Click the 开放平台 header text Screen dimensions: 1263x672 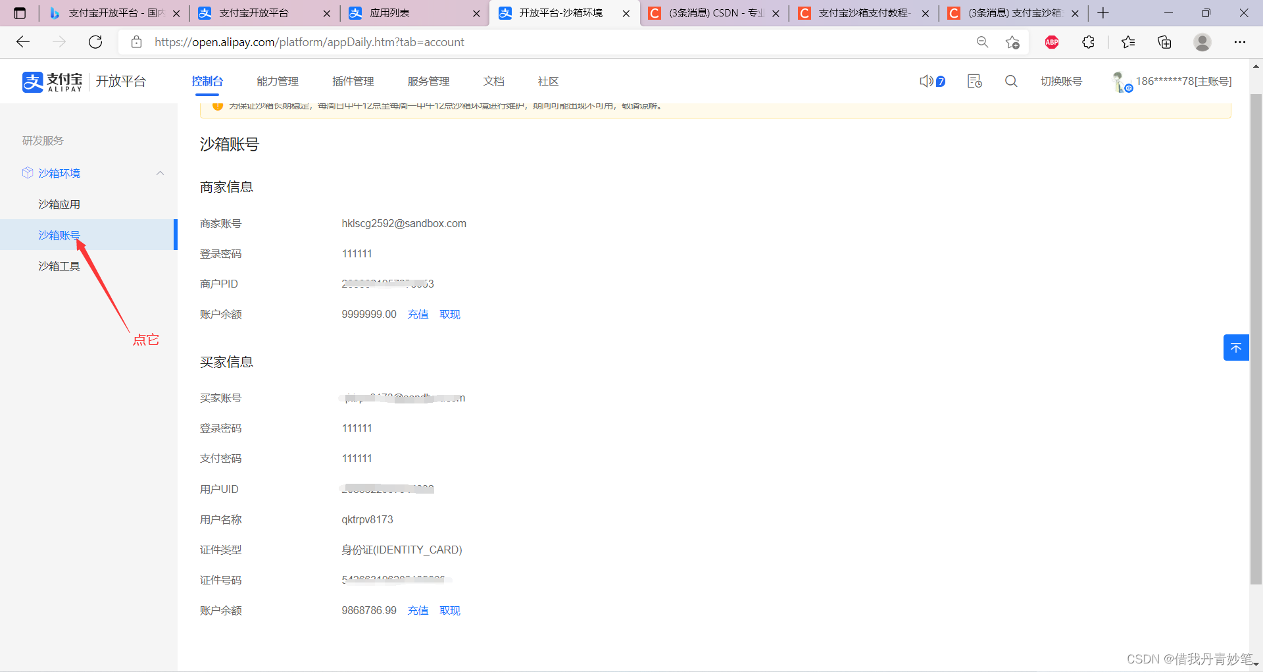pyautogui.click(x=121, y=81)
